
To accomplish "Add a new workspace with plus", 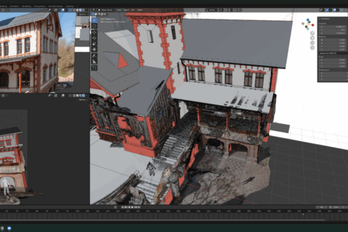I will (77, 6).
